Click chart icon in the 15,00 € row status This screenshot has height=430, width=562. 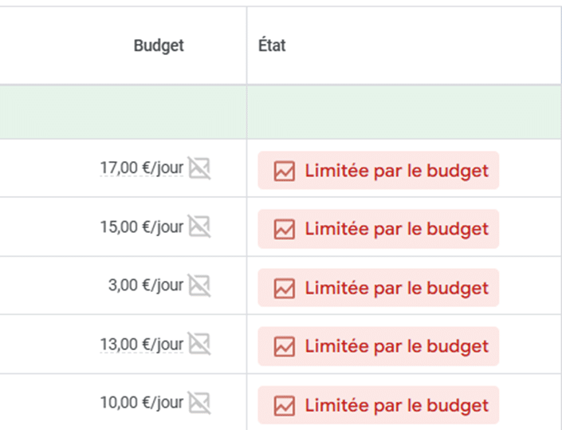(285, 229)
